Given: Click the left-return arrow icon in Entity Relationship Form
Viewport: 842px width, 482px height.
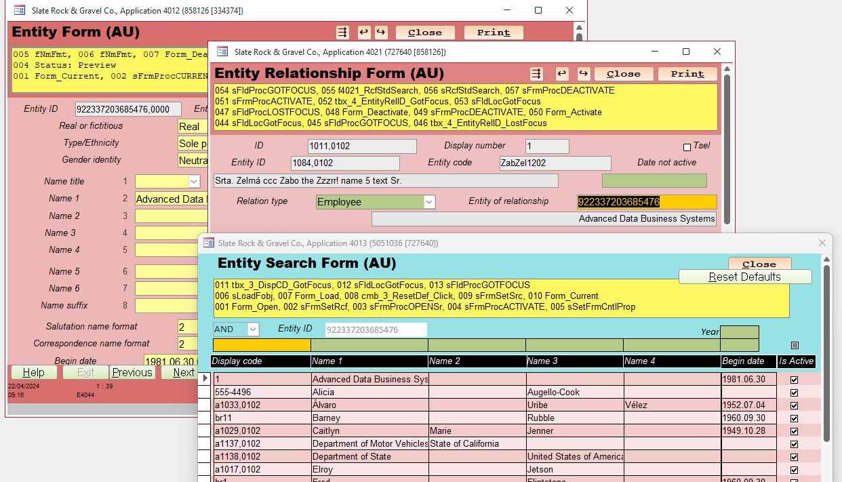Looking at the screenshot, I should [562, 74].
